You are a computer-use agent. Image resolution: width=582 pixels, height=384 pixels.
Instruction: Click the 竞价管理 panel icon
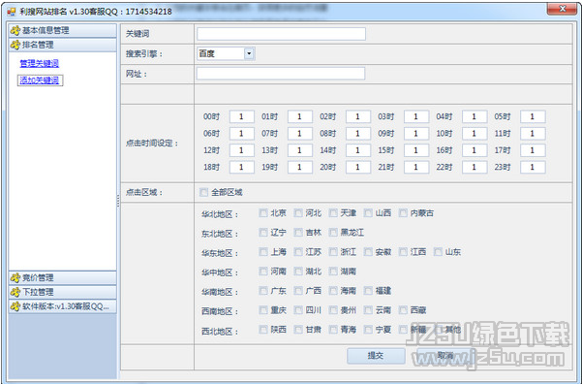15,277
